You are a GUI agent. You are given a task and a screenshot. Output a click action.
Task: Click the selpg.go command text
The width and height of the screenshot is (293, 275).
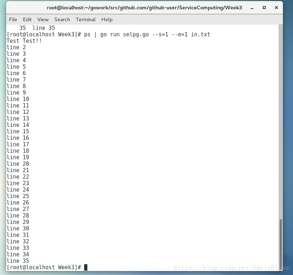point(136,35)
